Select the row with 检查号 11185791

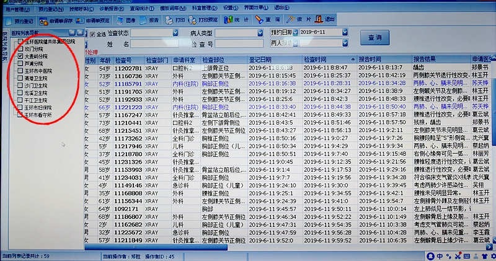(x=128, y=83)
